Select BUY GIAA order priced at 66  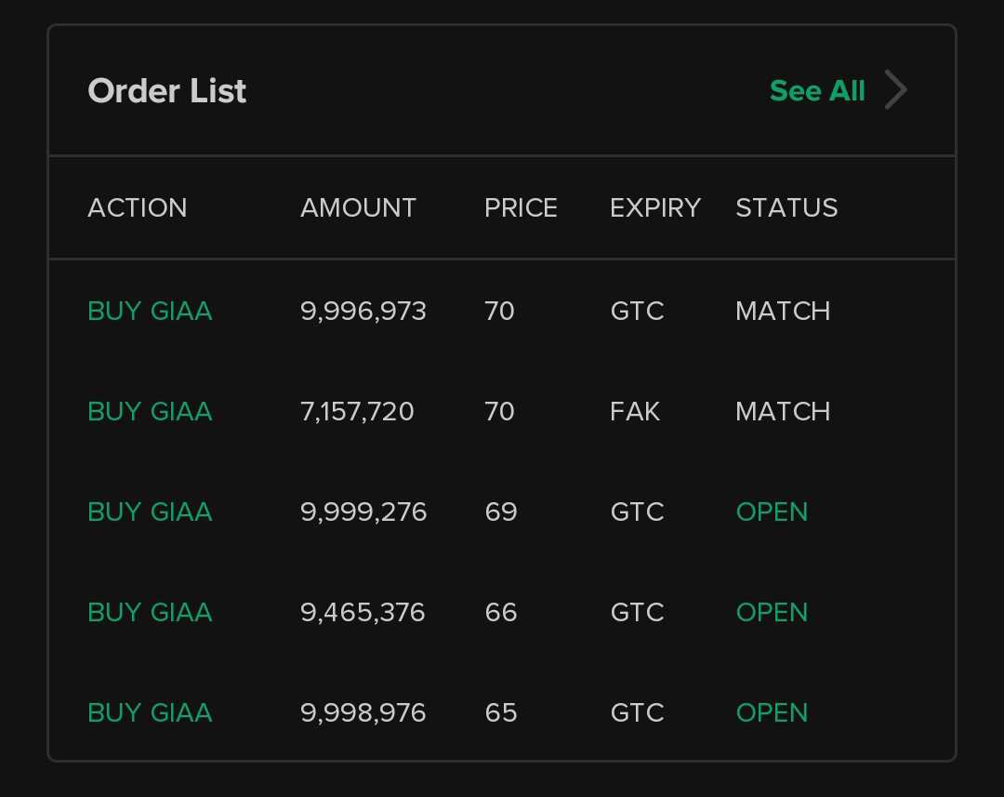coord(502,612)
